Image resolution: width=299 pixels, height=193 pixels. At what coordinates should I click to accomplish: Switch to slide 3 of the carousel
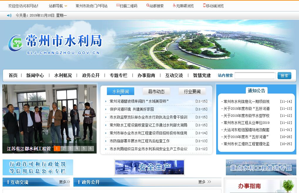[70, 149]
